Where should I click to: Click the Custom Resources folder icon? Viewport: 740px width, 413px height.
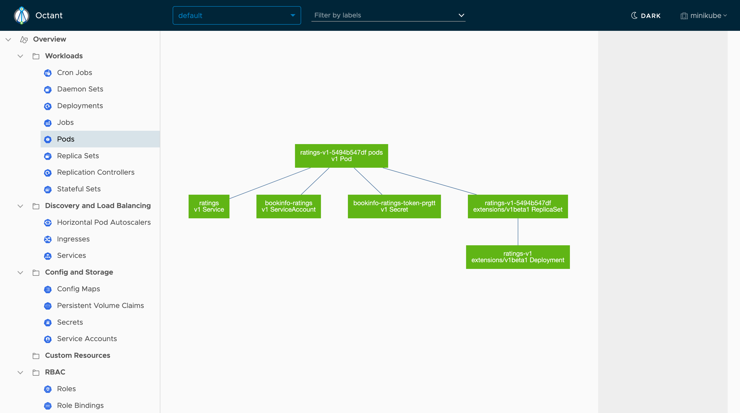[36, 356]
